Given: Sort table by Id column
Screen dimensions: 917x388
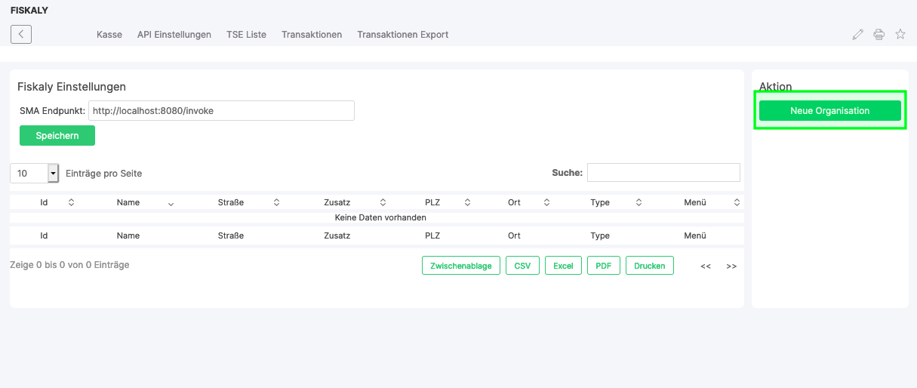Looking at the screenshot, I should coord(71,202).
